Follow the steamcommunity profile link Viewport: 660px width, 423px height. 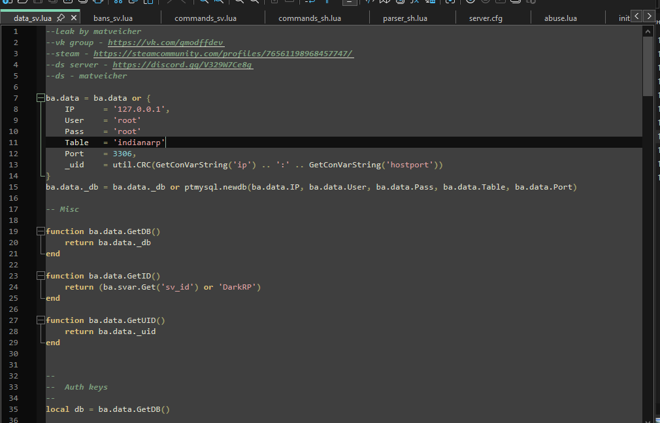pyautogui.click(x=223, y=54)
